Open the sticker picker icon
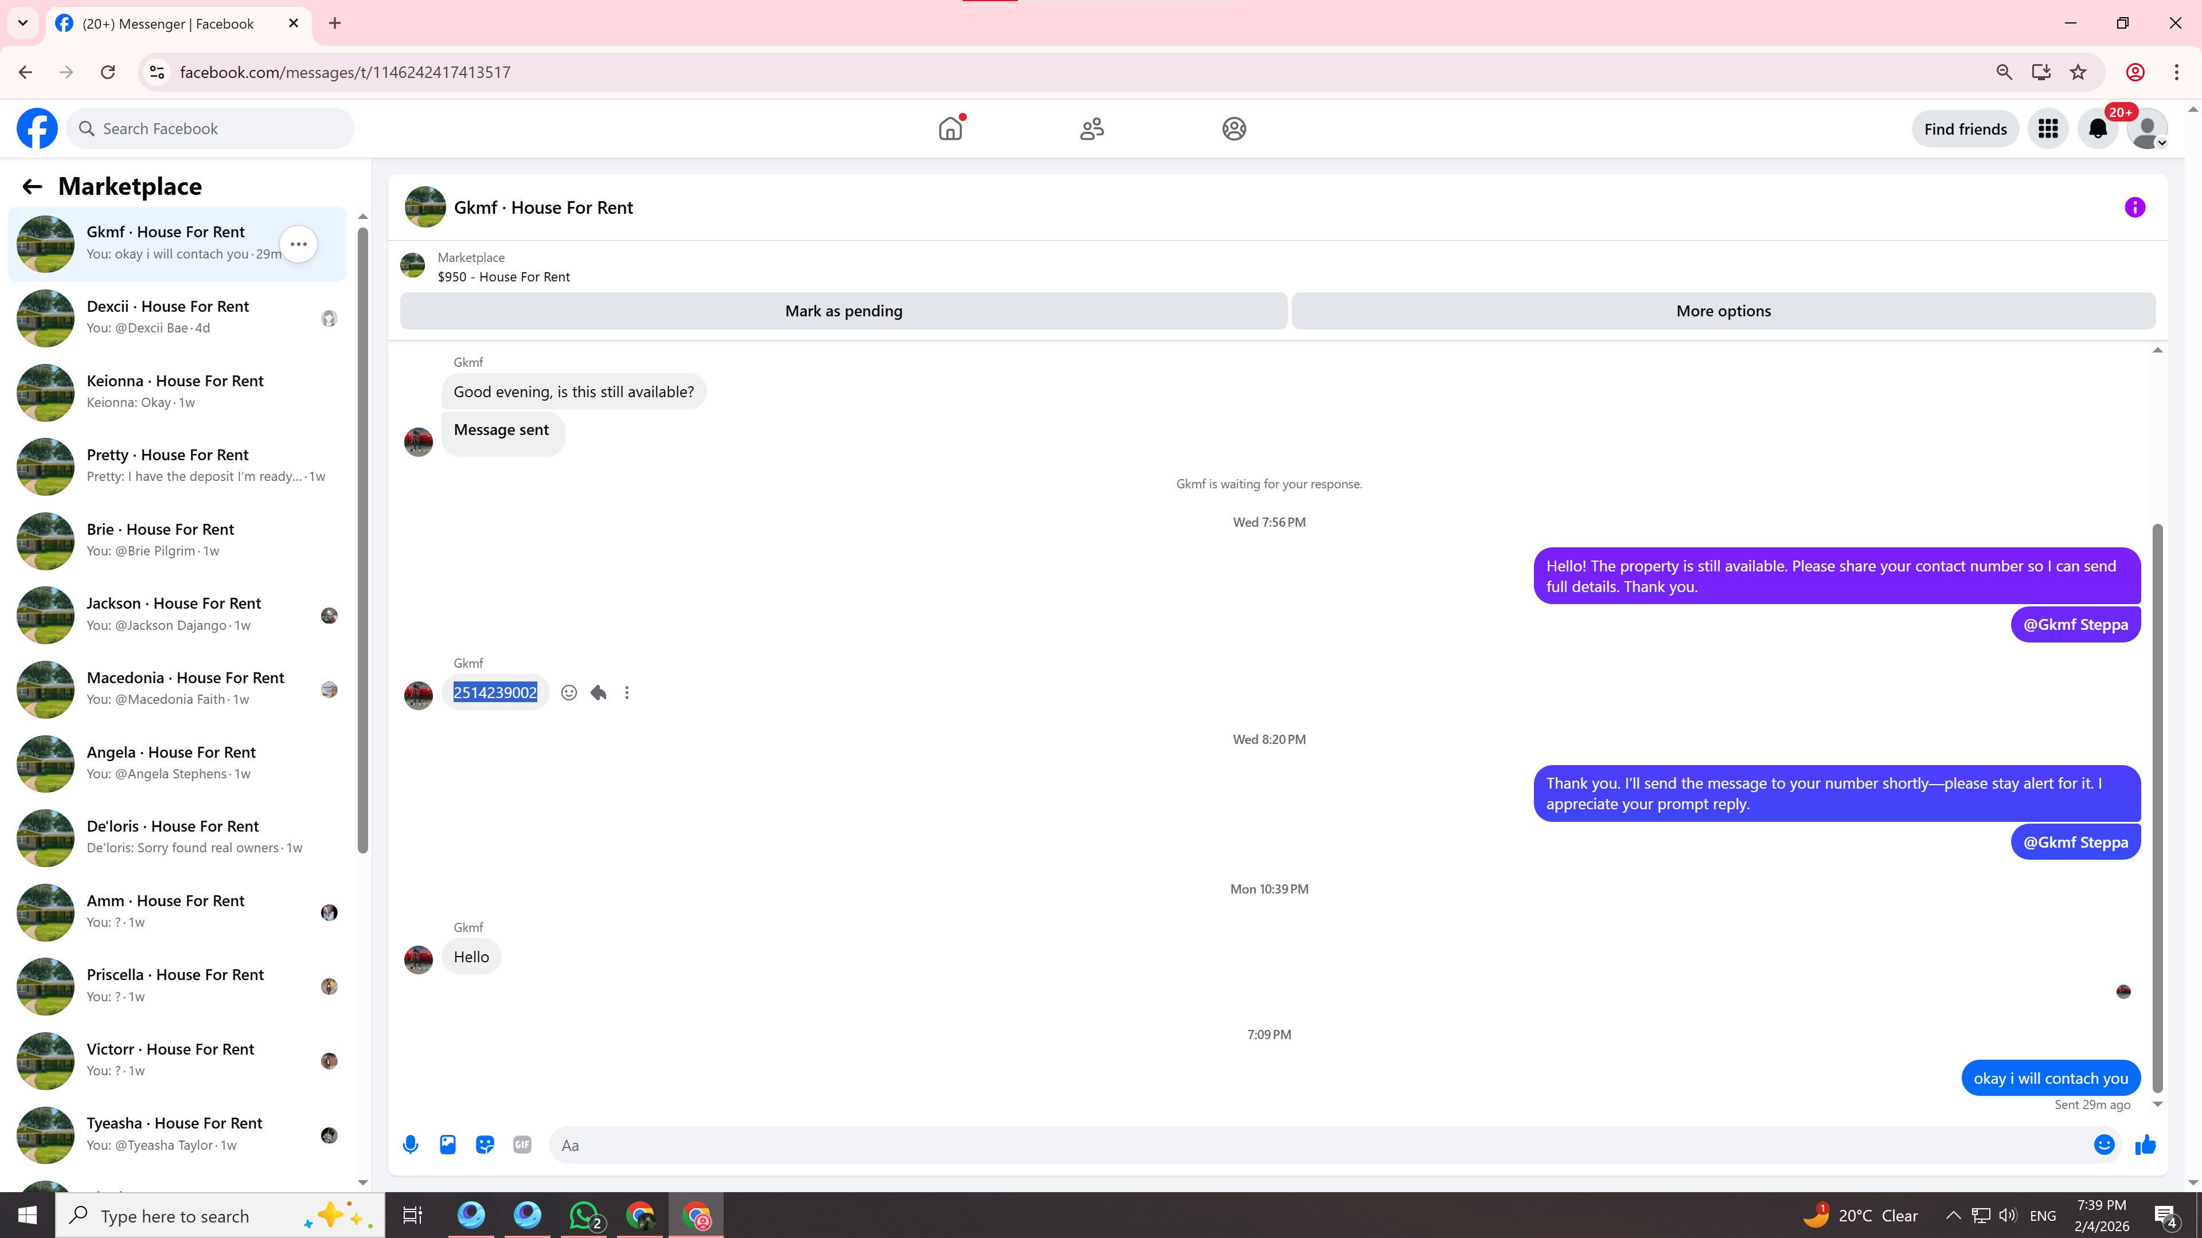Image resolution: width=2202 pixels, height=1238 pixels. 485,1145
